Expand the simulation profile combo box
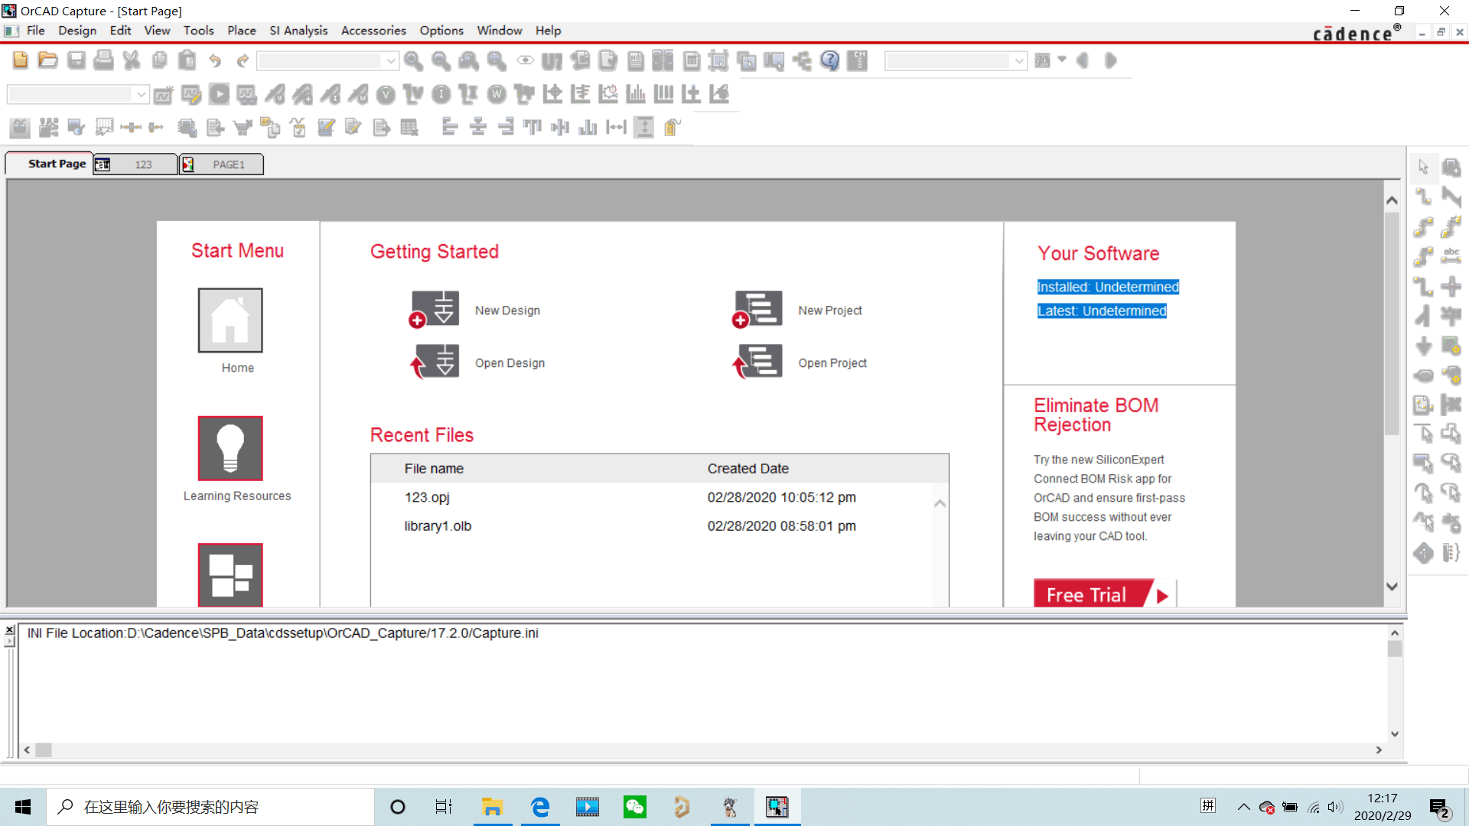 tap(141, 94)
